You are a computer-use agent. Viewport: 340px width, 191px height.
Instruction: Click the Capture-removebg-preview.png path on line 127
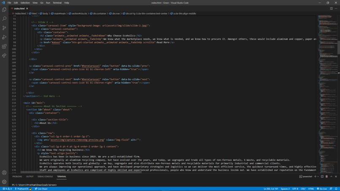pos(77,140)
